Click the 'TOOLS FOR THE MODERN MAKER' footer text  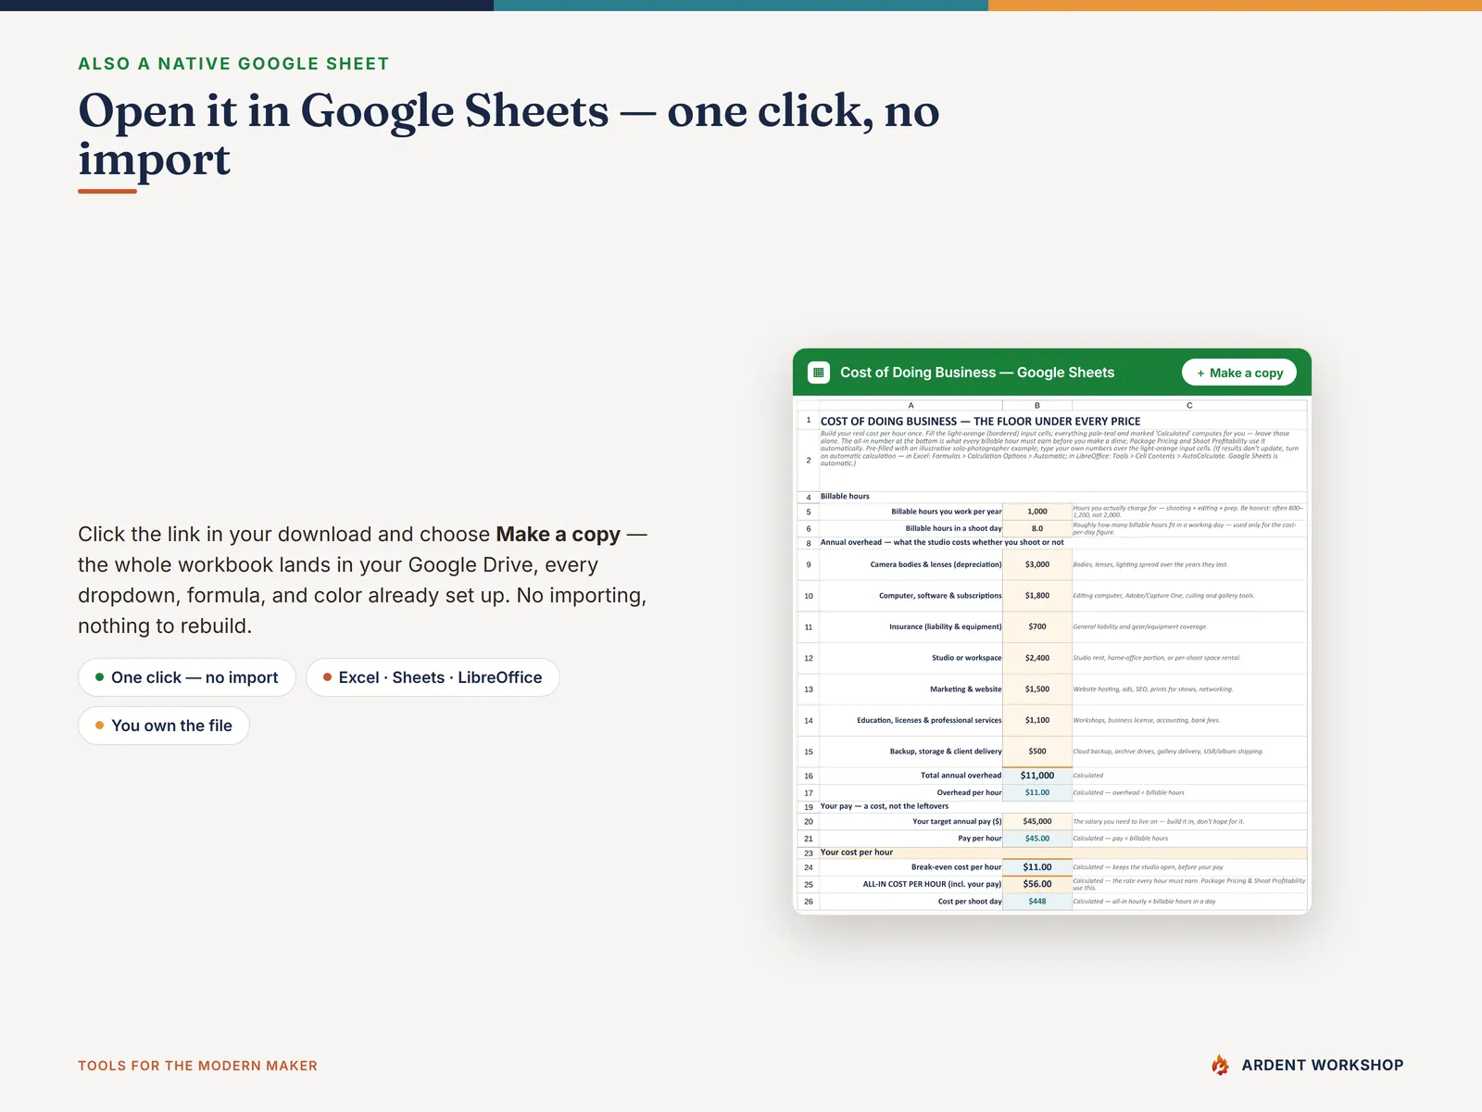coord(197,1066)
